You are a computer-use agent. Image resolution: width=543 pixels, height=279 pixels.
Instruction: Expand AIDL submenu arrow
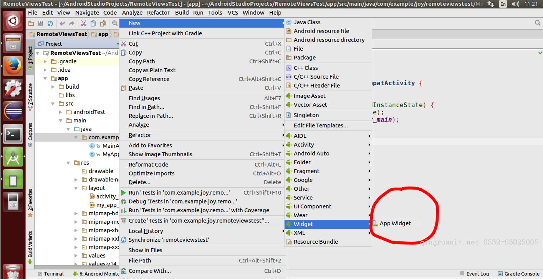369,136
